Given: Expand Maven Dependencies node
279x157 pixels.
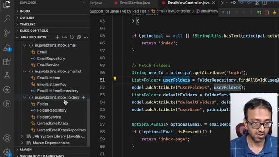Looking at the screenshot, I should 22,143.
